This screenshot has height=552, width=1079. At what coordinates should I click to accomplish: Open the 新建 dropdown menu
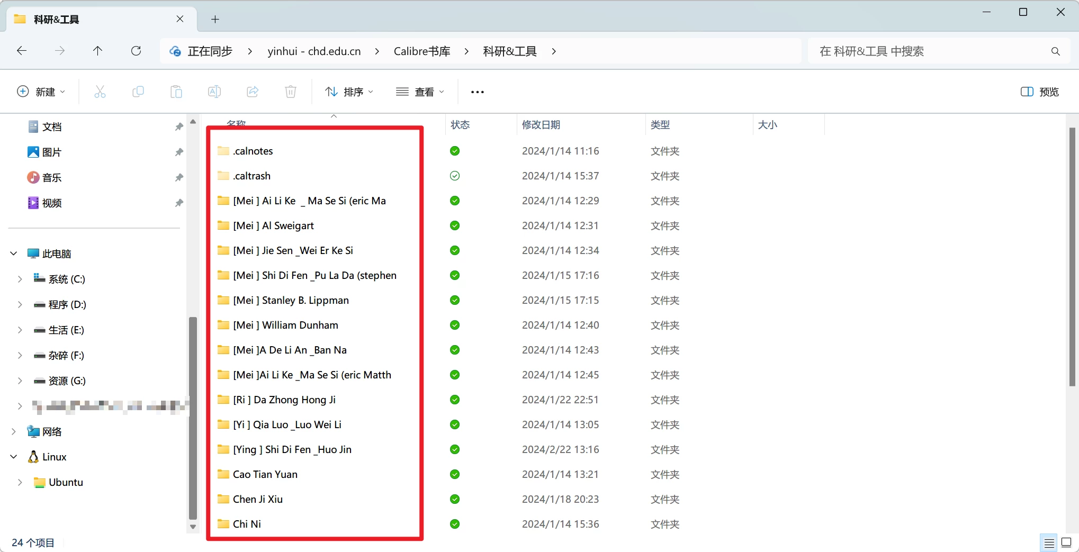coord(41,92)
